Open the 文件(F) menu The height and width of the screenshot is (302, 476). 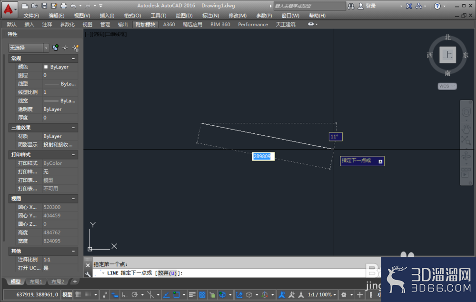click(x=31, y=16)
